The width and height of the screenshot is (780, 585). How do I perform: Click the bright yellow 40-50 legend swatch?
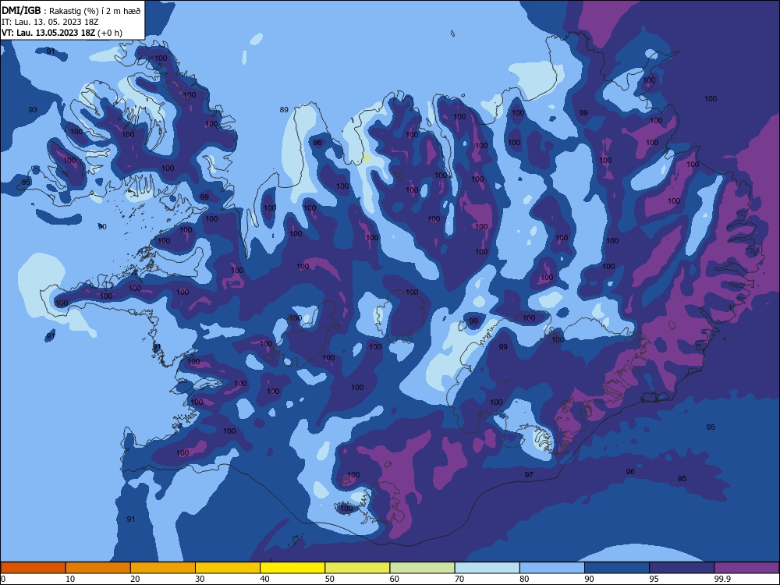click(x=292, y=568)
